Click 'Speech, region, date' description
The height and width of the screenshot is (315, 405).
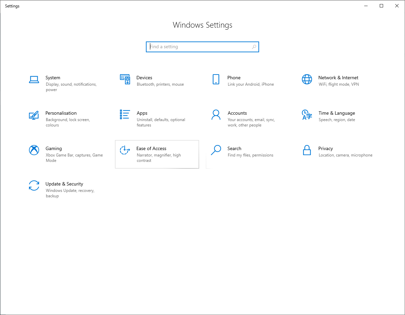click(337, 120)
